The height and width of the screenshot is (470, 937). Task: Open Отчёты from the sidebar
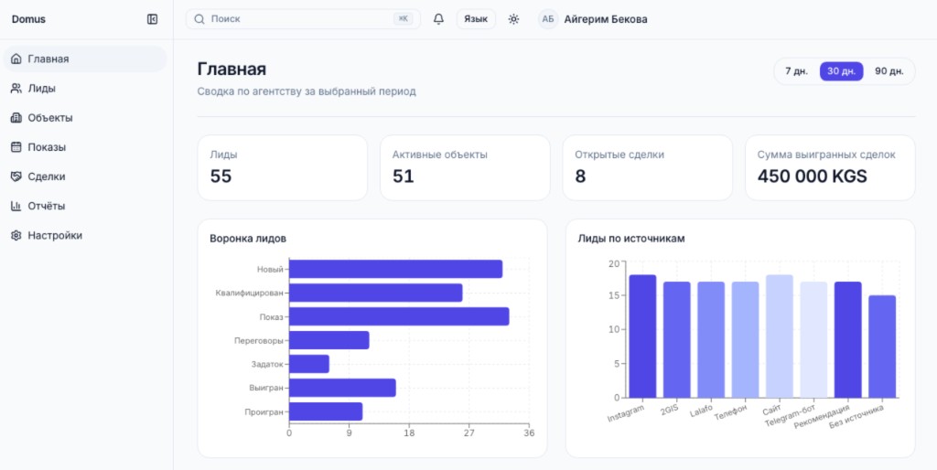click(85, 206)
